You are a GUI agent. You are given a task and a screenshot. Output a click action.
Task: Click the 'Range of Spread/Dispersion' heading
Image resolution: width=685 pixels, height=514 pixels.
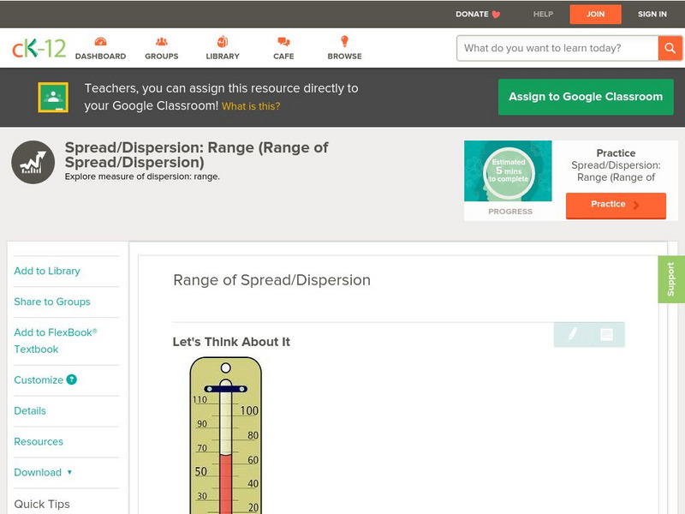pos(271,280)
